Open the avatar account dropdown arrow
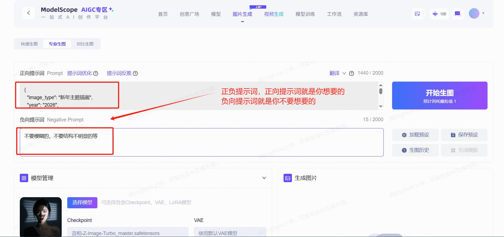The image size is (504, 237). [x=483, y=13]
